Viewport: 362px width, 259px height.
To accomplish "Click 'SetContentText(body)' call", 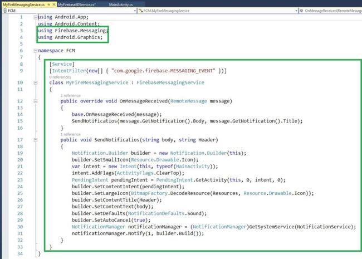I will click(x=123, y=207).
